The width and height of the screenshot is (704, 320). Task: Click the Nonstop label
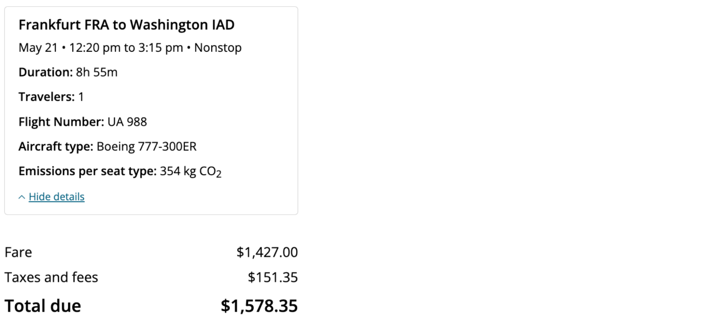218,48
